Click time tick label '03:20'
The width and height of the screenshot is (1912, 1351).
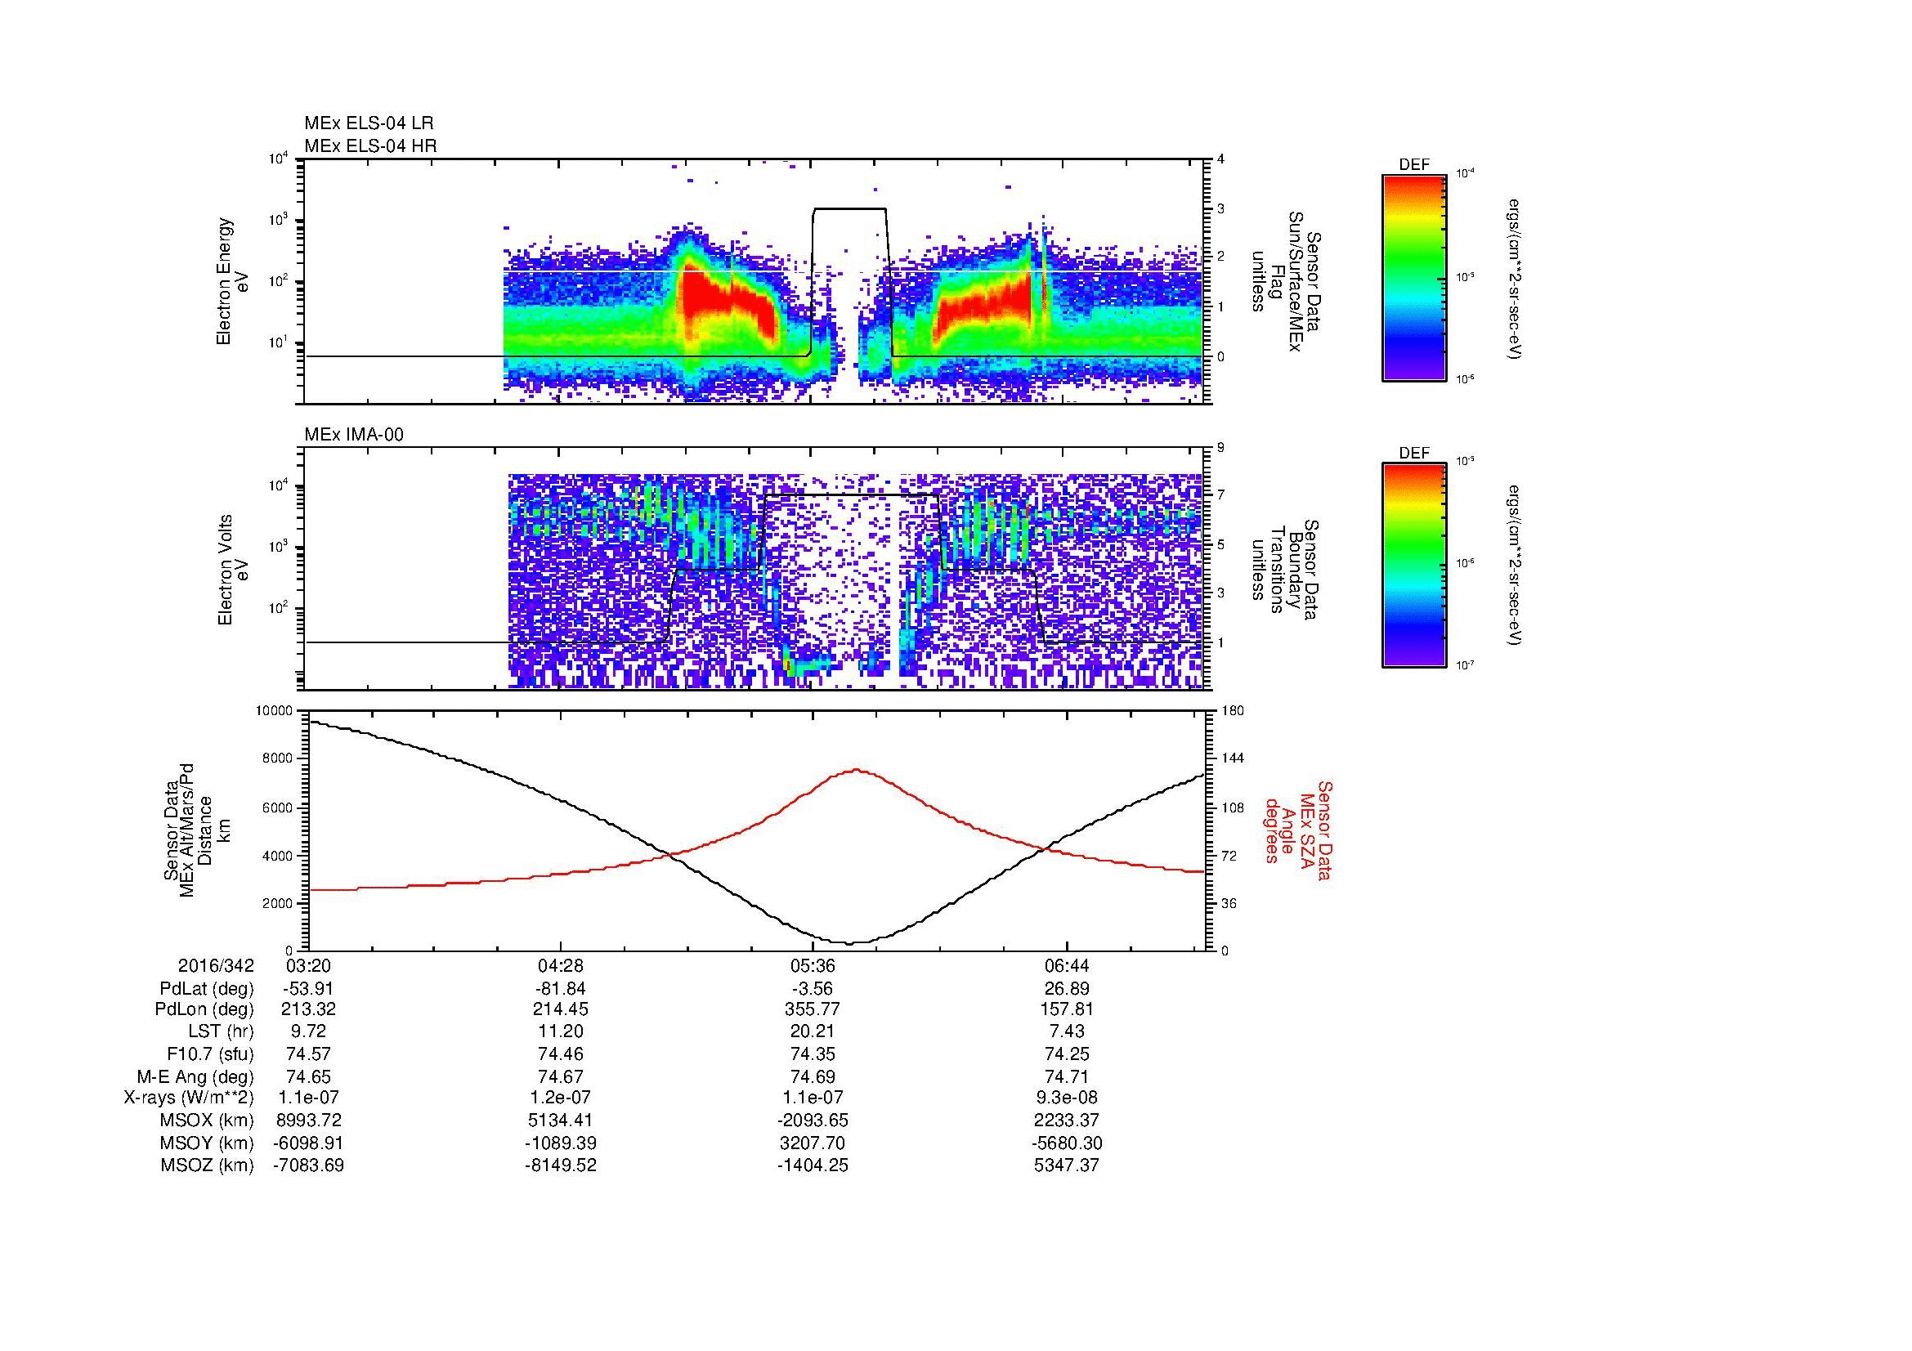[x=308, y=965]
